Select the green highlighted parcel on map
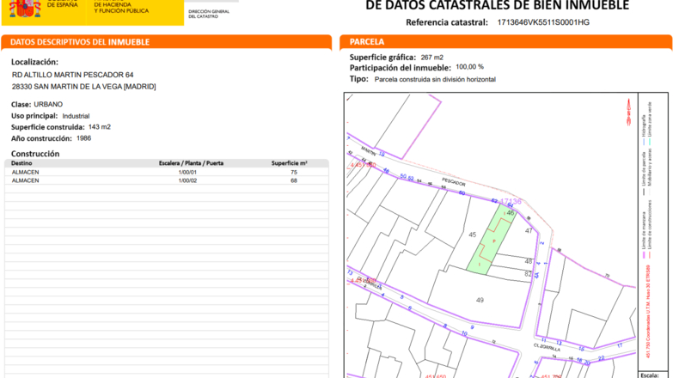679x378 pixels. pyautogui.click(x=491, y=239)
